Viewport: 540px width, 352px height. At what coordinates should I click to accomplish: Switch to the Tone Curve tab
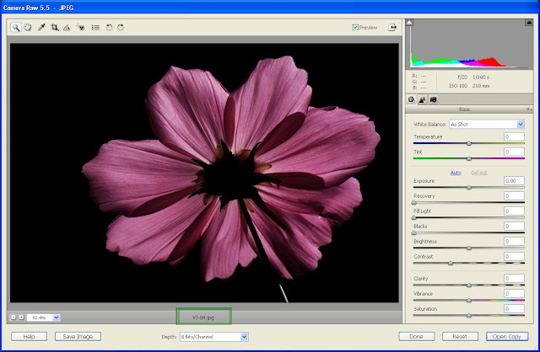(422, 99)
